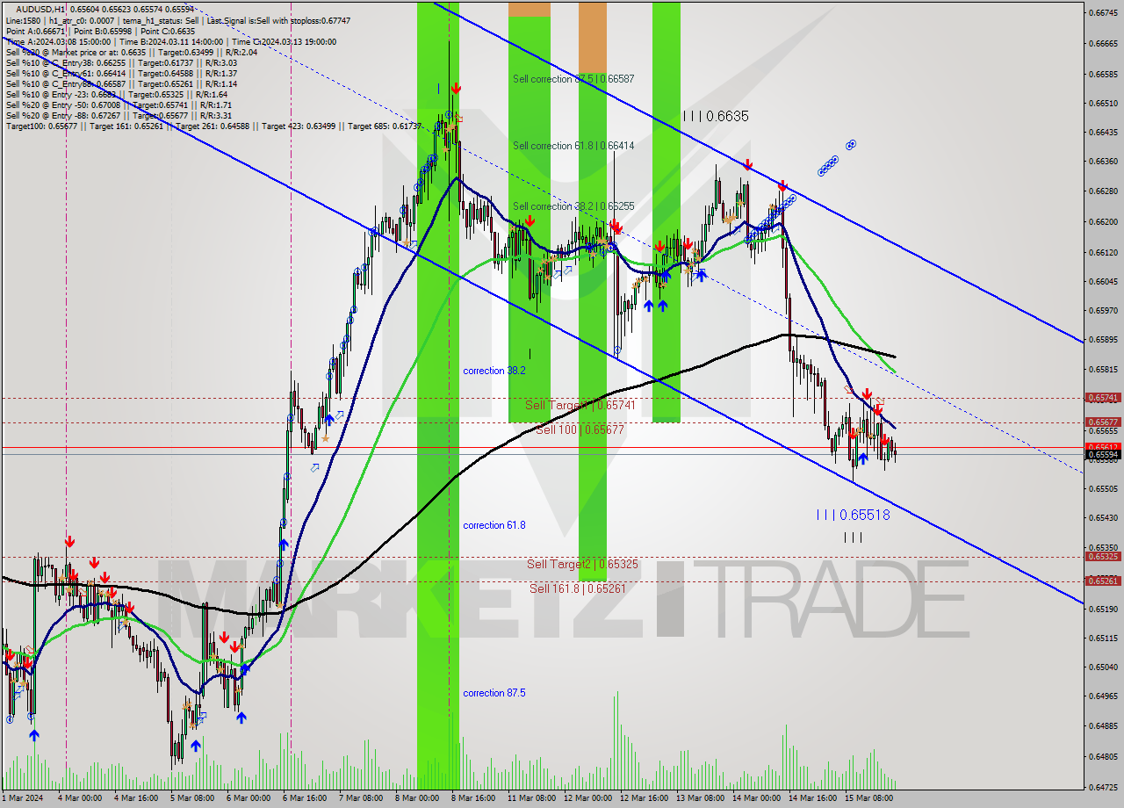Click red 0.65677 price tag on axis
This screenshot has width=1124, height=808.
[1104, 422]
